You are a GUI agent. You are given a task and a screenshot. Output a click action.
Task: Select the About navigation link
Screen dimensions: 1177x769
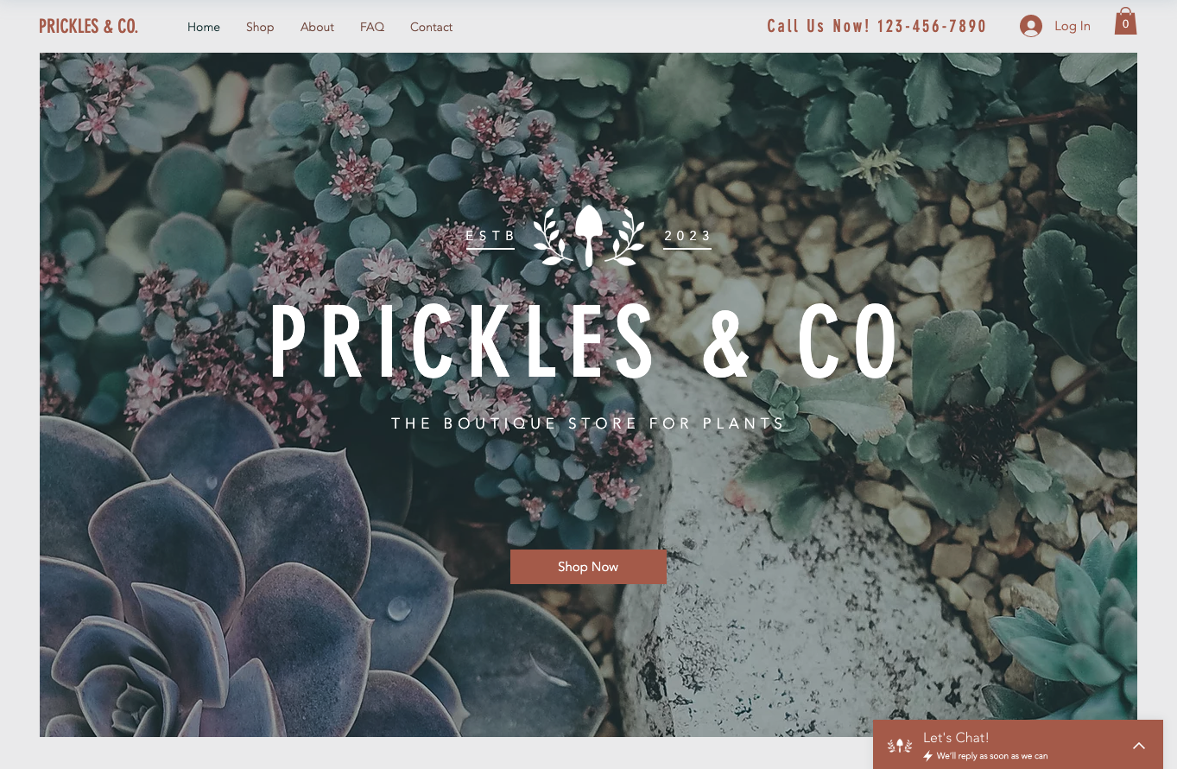(317, 27)
